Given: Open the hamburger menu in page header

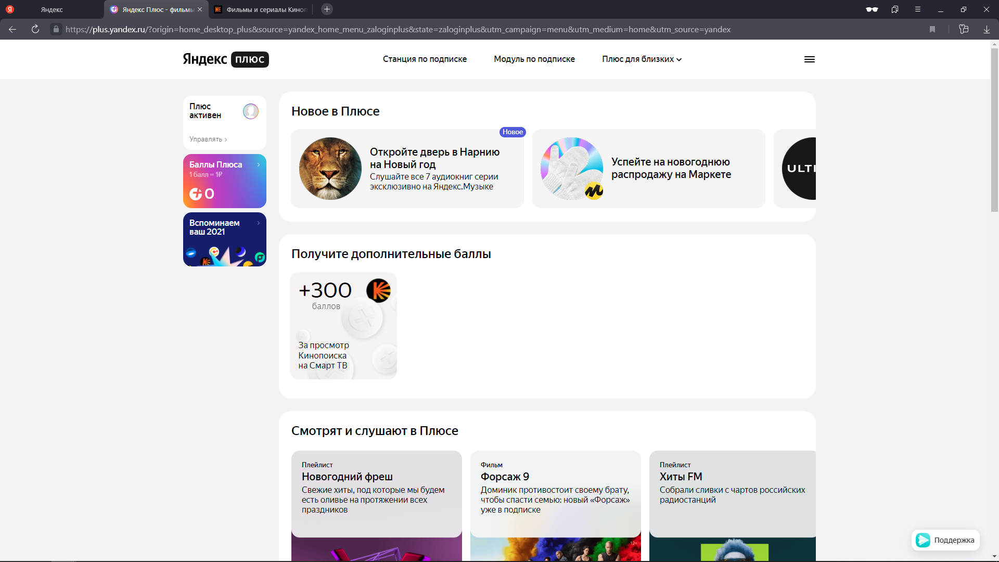Looking at the screenshot, I should tap(810, 59).
